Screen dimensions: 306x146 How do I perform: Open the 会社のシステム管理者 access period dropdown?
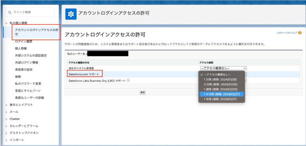click(223, 68)
